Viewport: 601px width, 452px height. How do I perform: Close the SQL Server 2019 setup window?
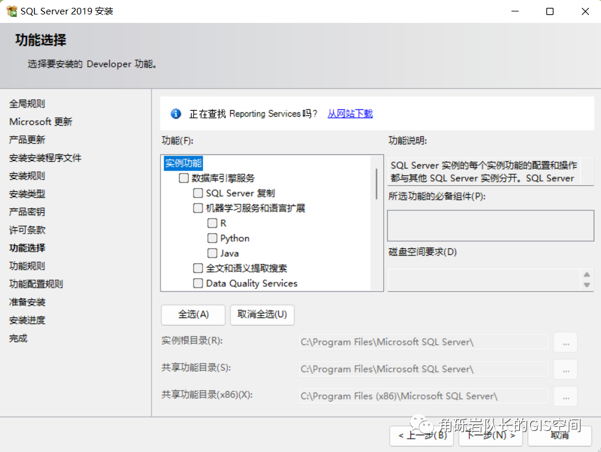click(x=585, y=11)
